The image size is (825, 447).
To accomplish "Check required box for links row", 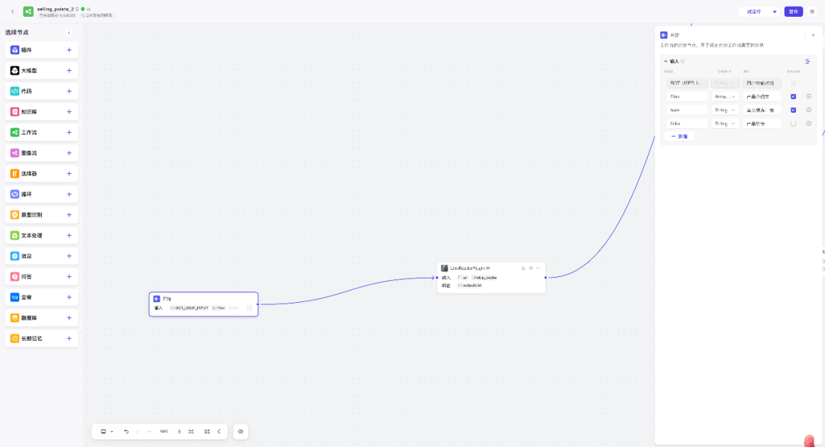I will click(x=794, y=124).
